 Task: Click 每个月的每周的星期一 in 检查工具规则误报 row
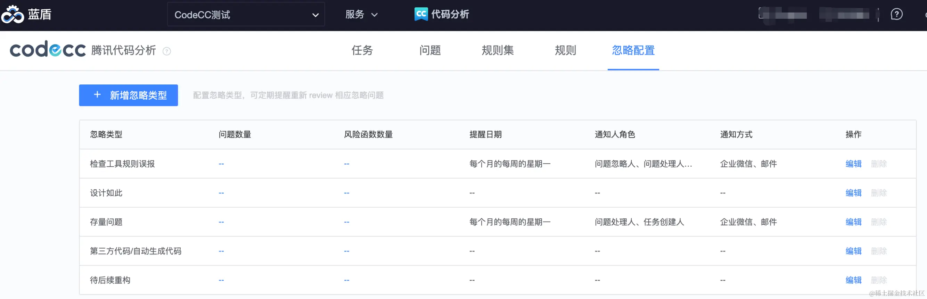click(x=510, y=164)
